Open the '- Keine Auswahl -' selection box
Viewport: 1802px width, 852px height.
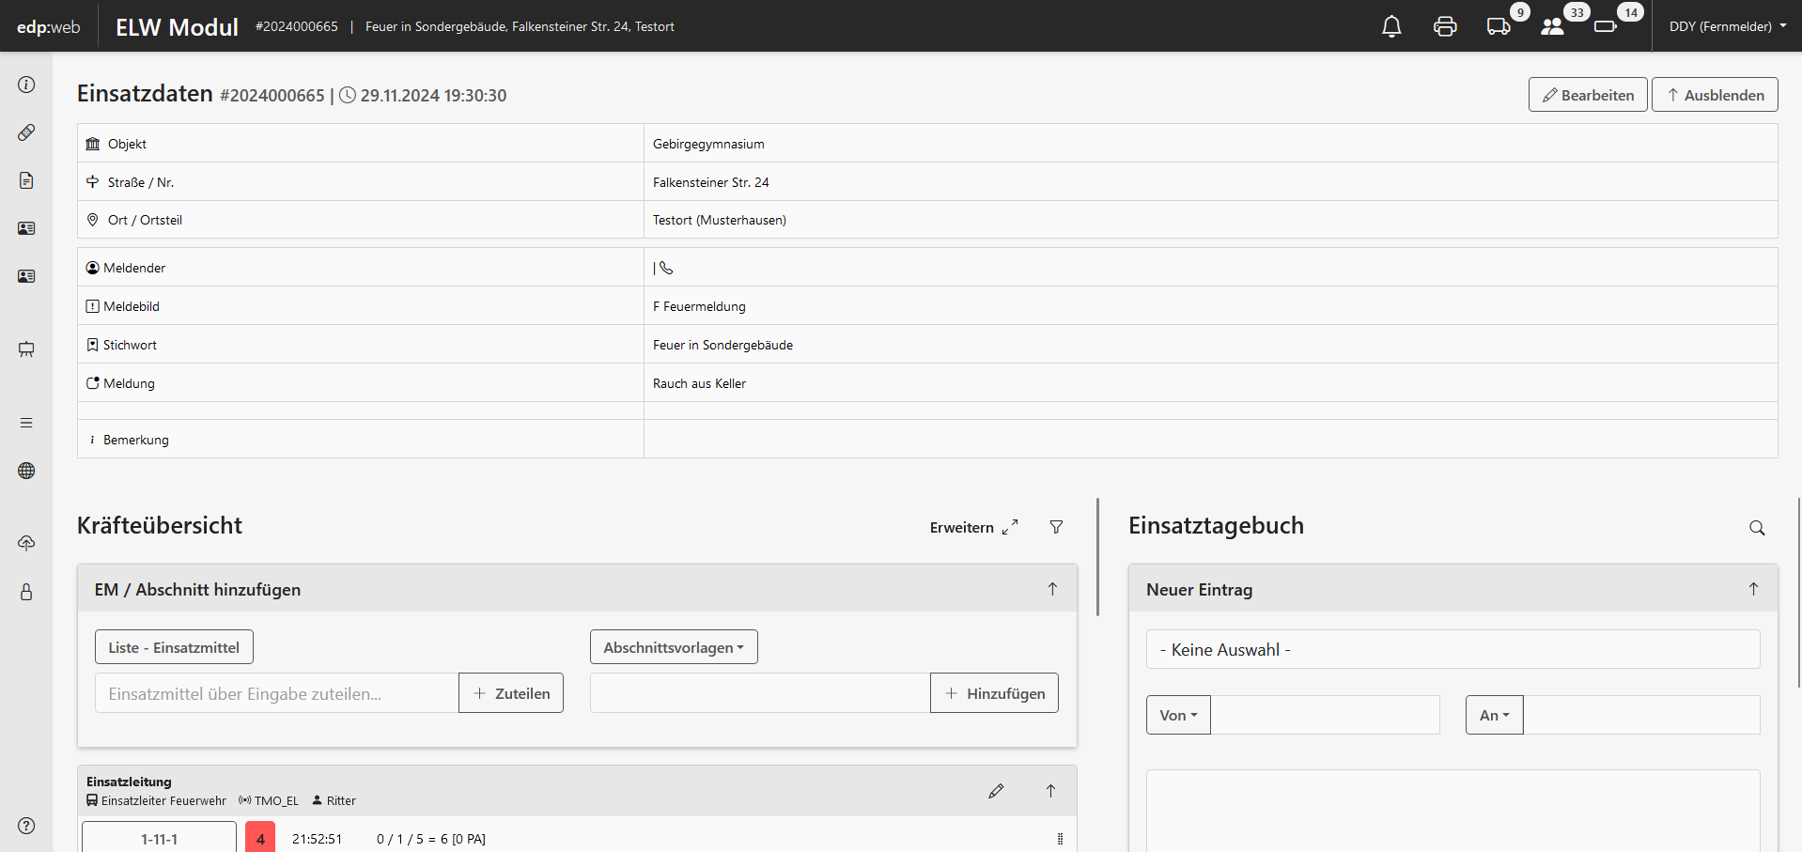coord(1452,649)
